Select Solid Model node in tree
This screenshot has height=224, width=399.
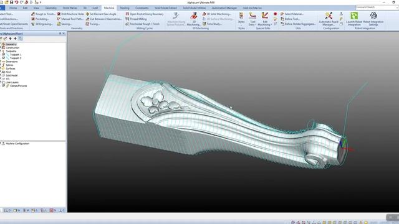12,75
